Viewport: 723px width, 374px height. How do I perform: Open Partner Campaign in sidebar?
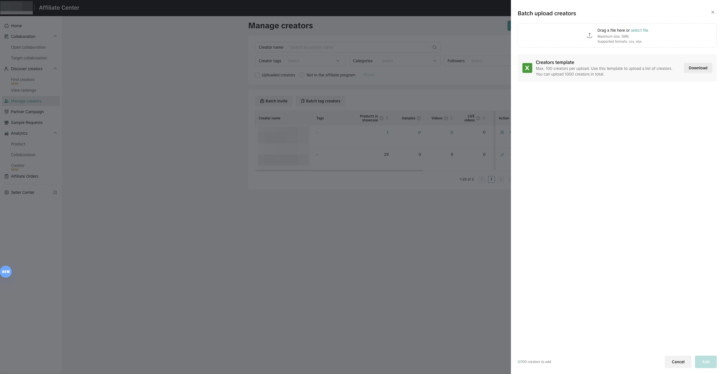(27, 112)
